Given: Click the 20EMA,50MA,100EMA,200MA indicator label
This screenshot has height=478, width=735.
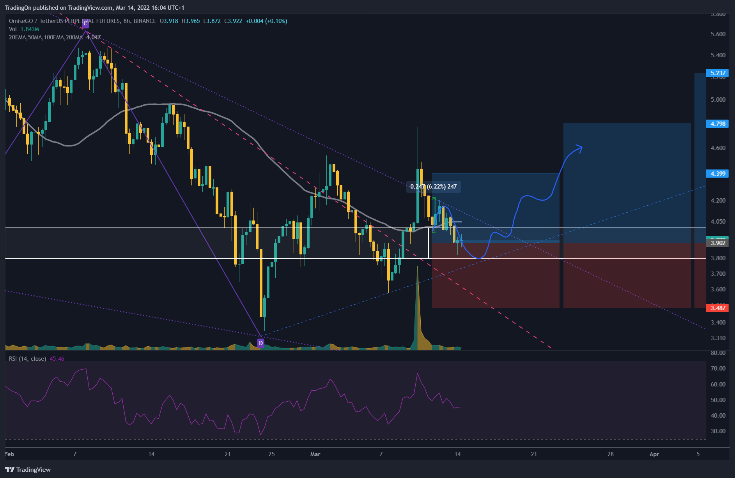Looking at the screenshot, I should (x=46, y=37).
